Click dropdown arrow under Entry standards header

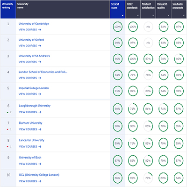click(x=138, y=15)
